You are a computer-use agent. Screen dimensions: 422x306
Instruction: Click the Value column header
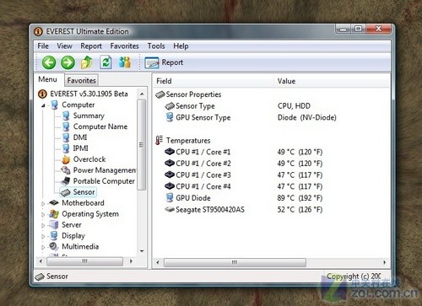click(332, 81)
